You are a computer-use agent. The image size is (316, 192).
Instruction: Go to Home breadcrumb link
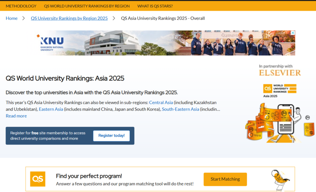point(12,18)
